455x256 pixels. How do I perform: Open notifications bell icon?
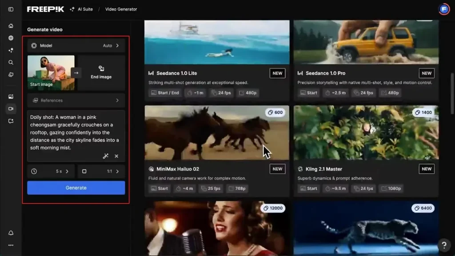point(11,233)
